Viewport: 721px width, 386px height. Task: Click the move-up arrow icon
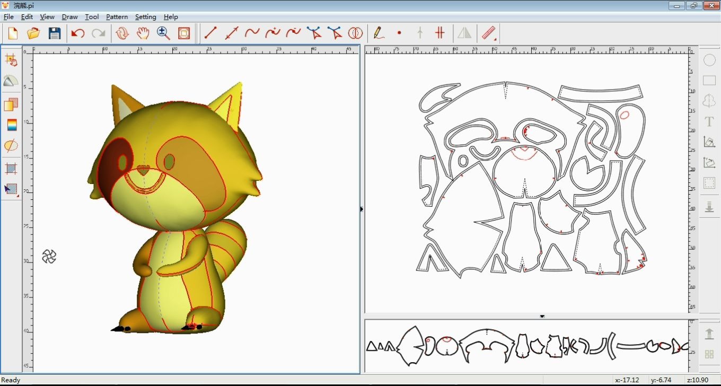pyautogui.click(x=709, y=334)
